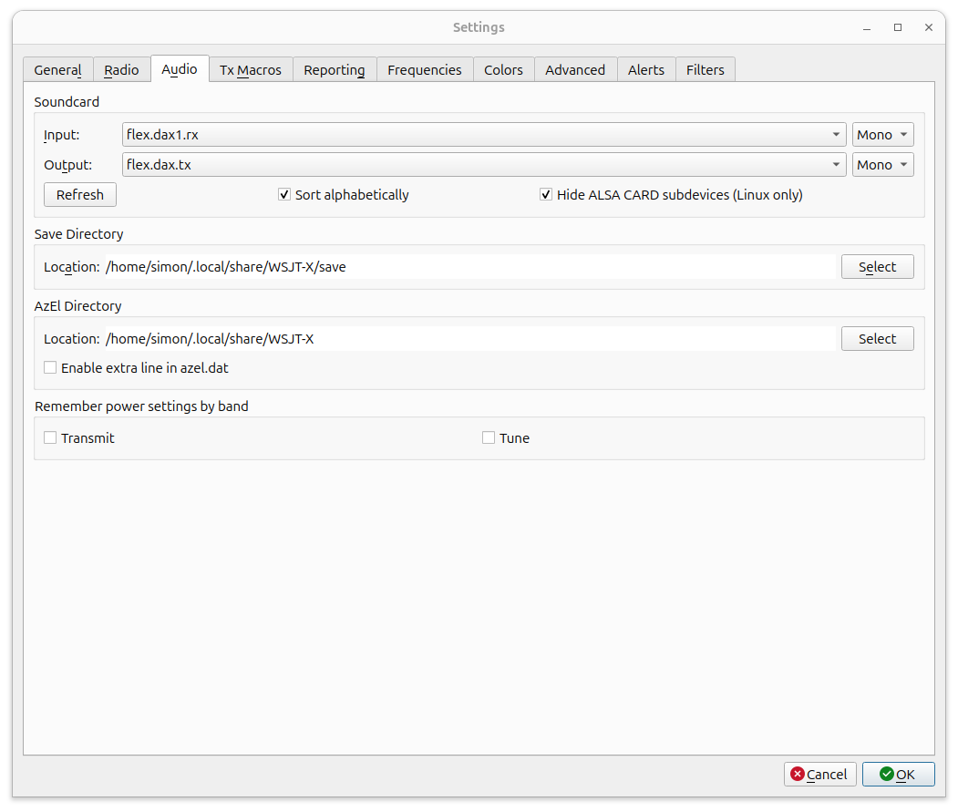Toggle Sort alphabetically checkbox
This screenshot has width=958, height=812.
[x=284, y=195]
